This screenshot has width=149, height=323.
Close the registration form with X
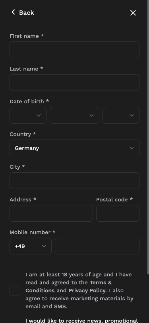tap(133, 13)
